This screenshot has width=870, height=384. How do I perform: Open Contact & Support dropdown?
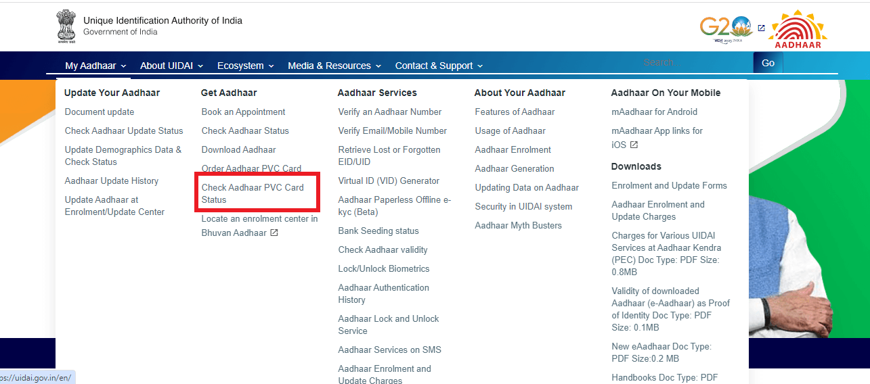click(439, 66)
